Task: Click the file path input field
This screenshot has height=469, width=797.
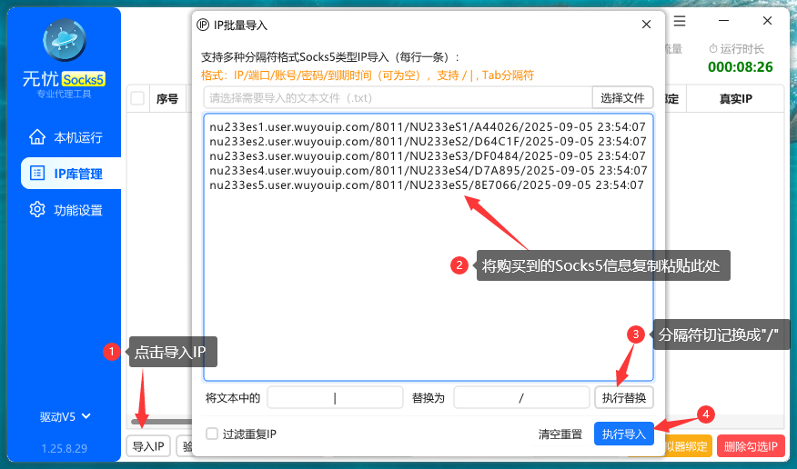Action: 397,97
